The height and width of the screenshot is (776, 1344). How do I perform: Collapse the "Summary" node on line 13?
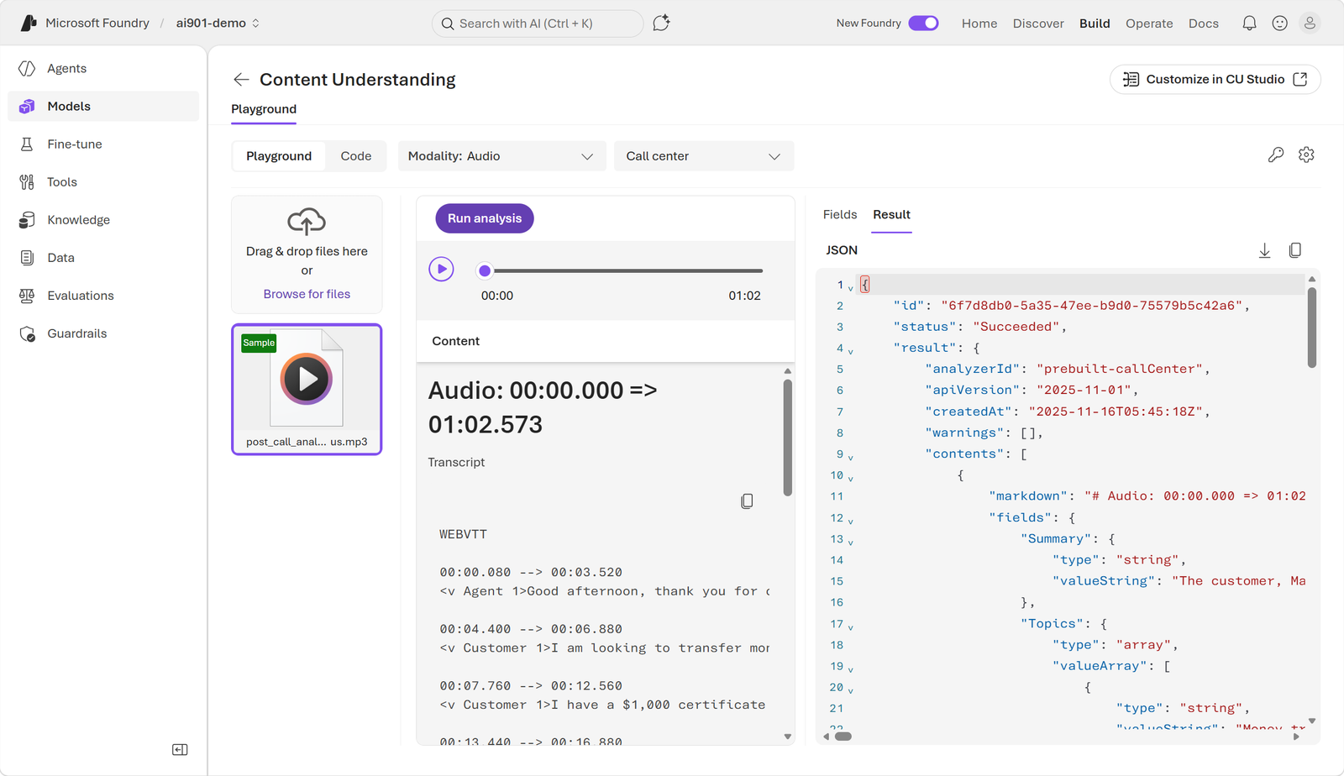[850, 542]
